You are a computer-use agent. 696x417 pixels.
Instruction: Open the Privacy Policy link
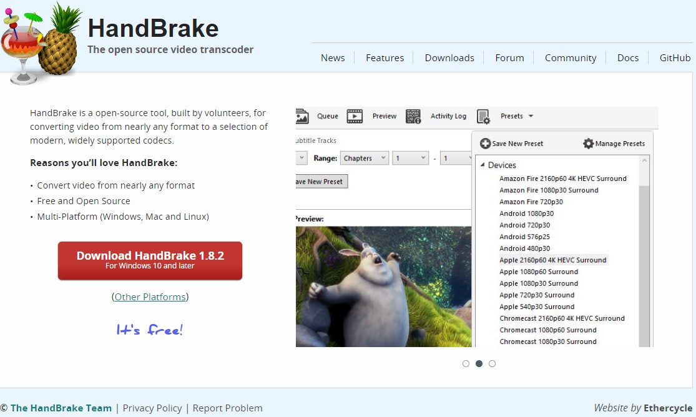[x=152, y=408]
